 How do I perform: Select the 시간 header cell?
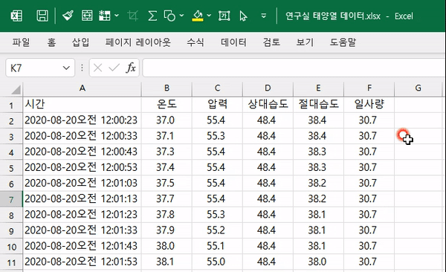click(83, 105)
